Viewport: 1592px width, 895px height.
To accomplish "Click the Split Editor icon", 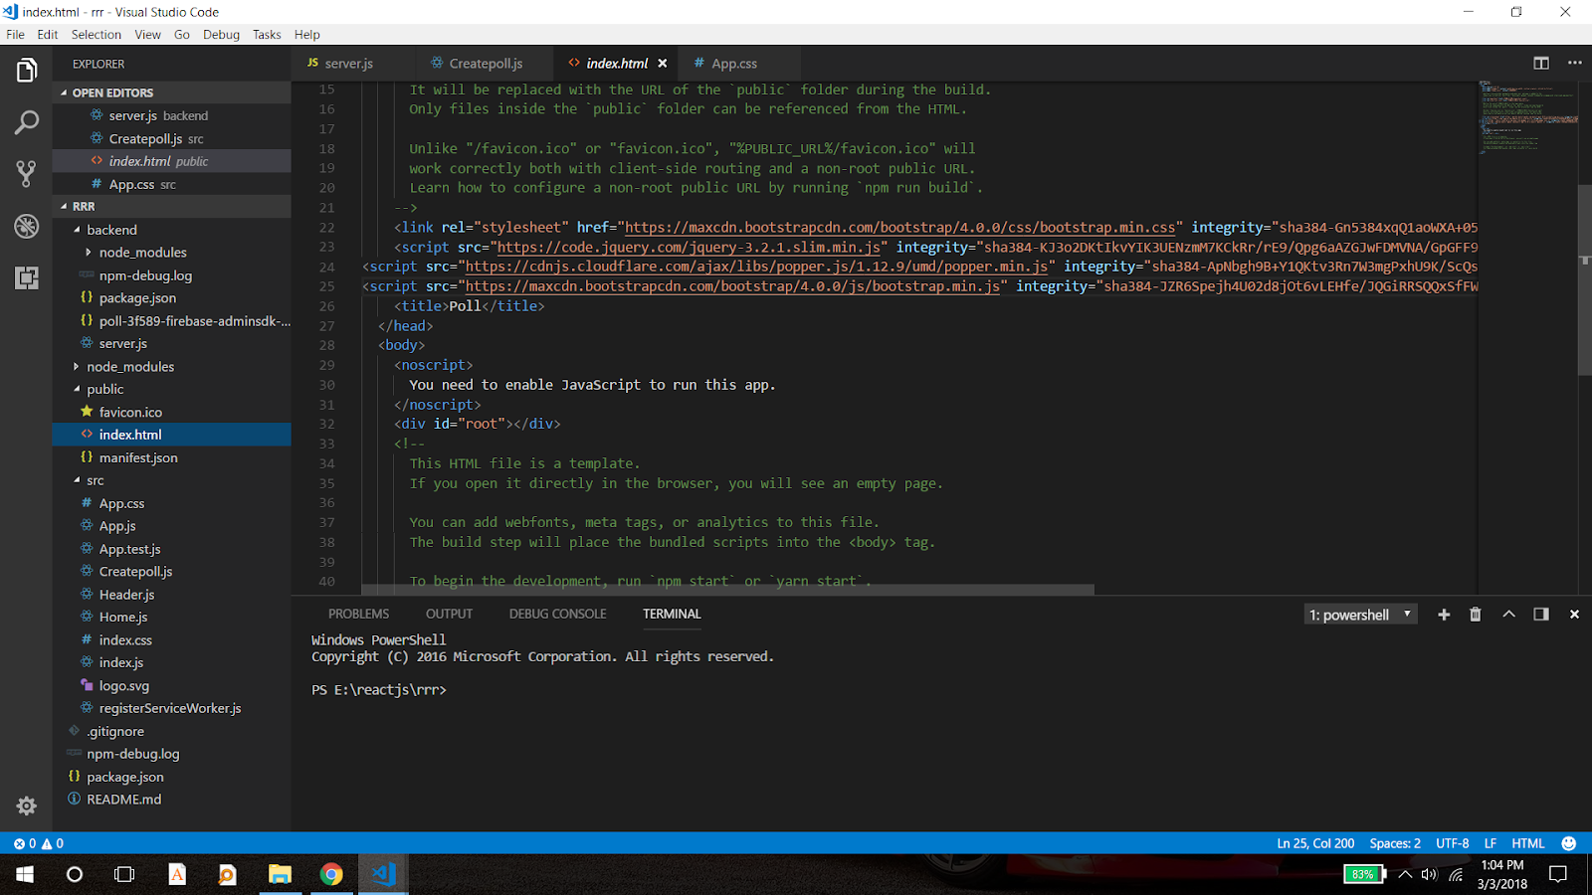I will [x=1540, y=62].
